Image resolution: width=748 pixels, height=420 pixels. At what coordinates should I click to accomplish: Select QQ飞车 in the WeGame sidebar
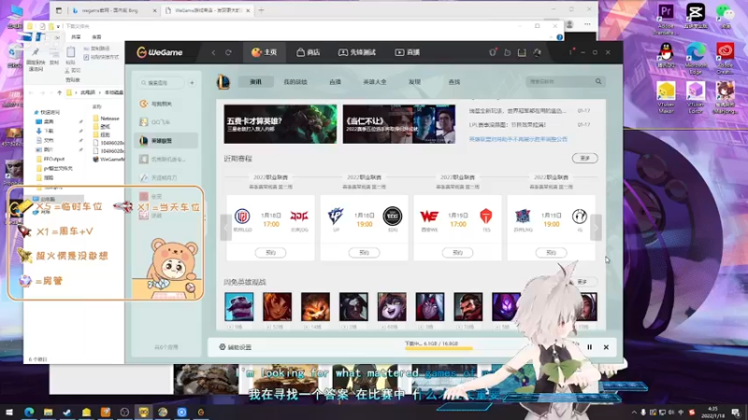tap(166, 122)
